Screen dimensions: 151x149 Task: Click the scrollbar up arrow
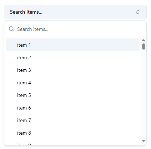point(144,40)
